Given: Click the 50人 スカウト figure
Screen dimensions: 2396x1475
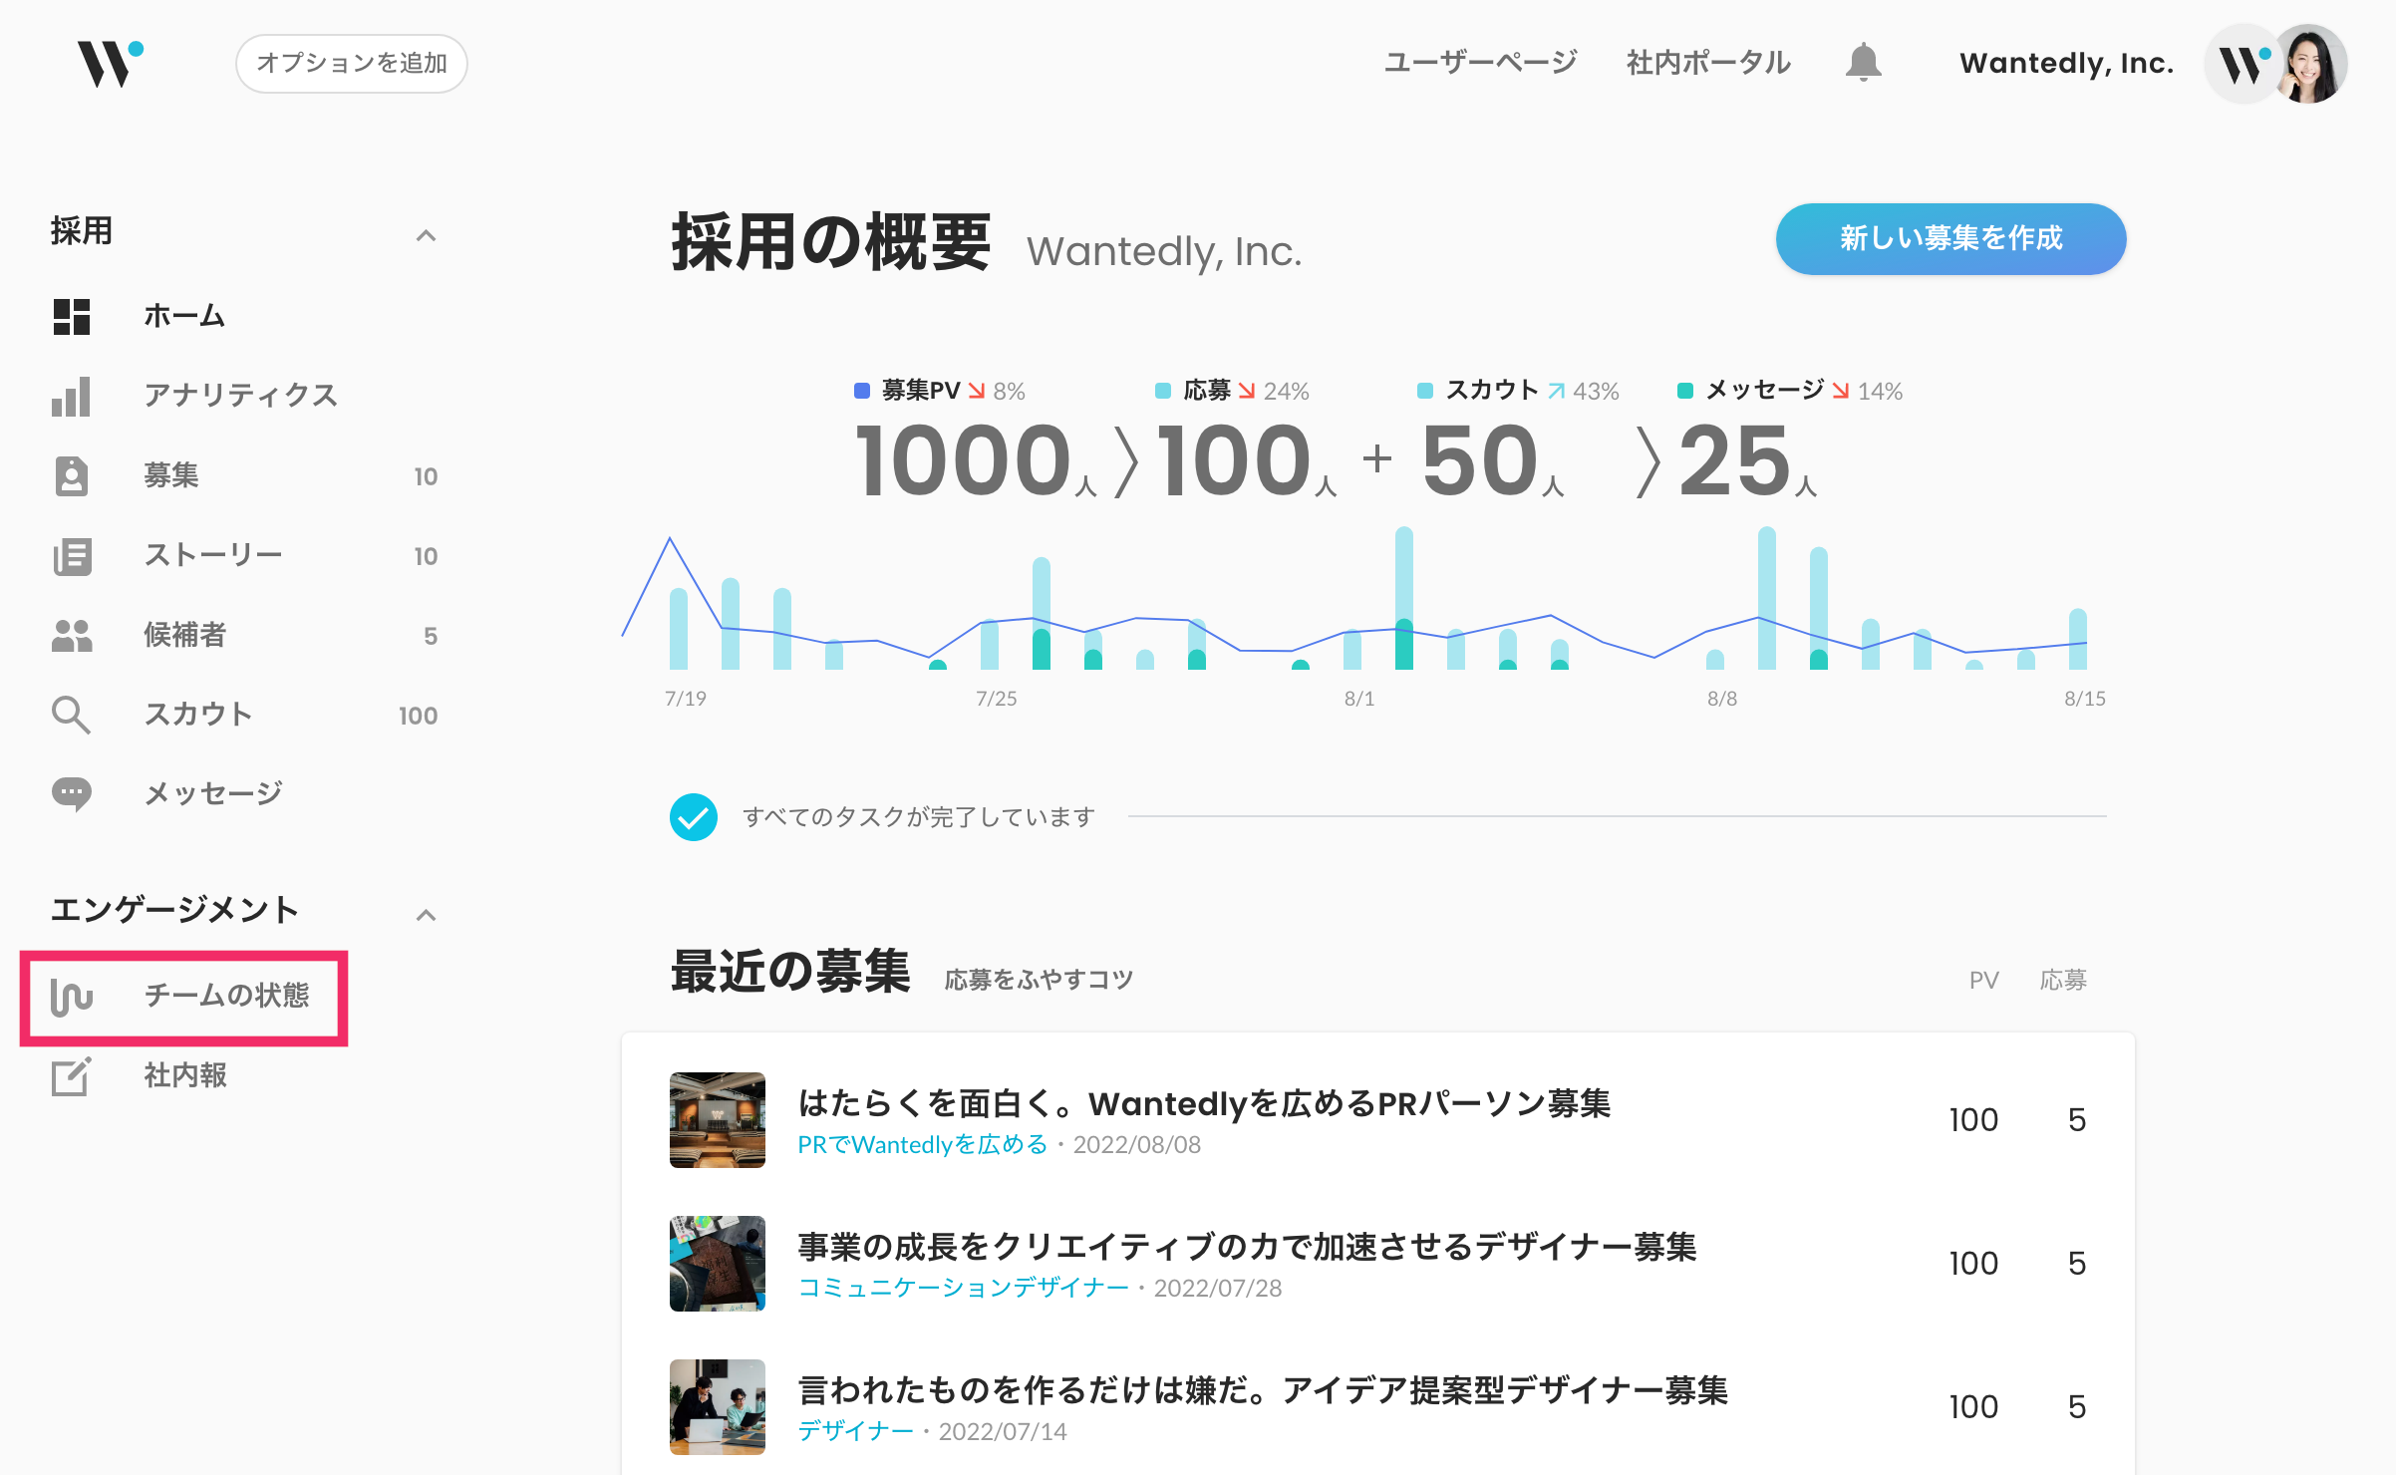Looking at the screenshot, I should [x=1493, y=461].
